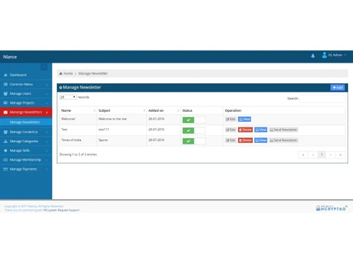Edit the Test newsletter
The image size is (353, 264).
tap(231, 130)
